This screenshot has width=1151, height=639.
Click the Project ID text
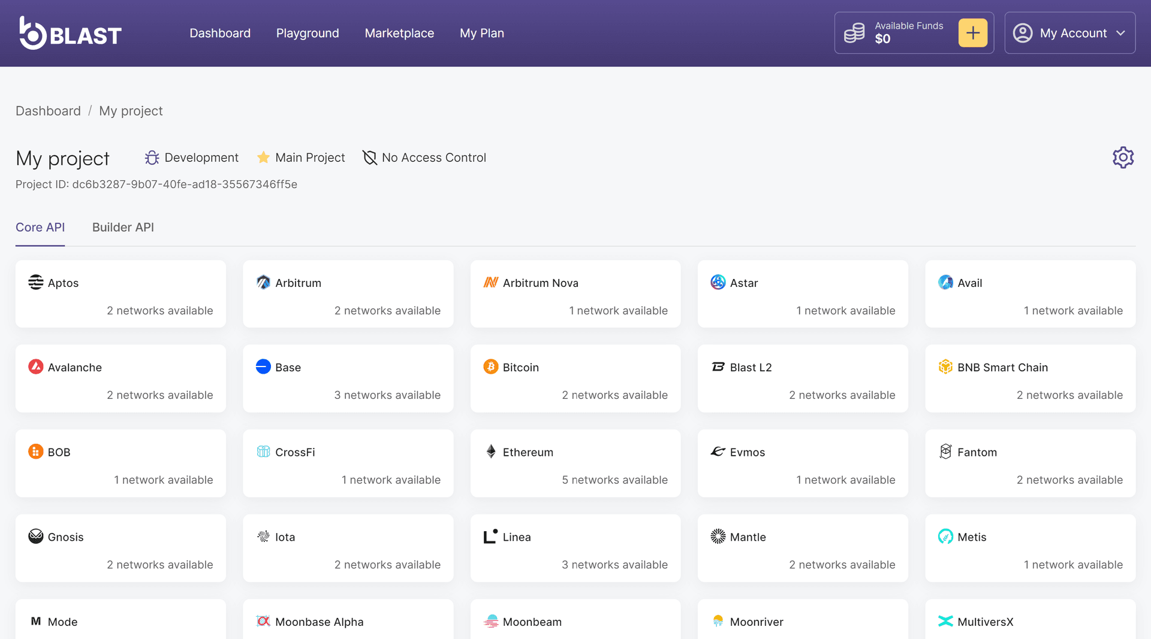click(x=156, y=184)
